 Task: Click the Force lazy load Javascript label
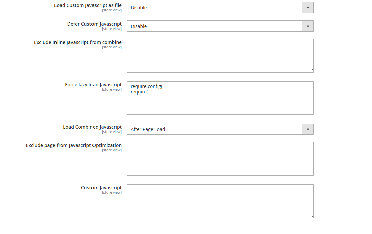(x=93, y=85)
